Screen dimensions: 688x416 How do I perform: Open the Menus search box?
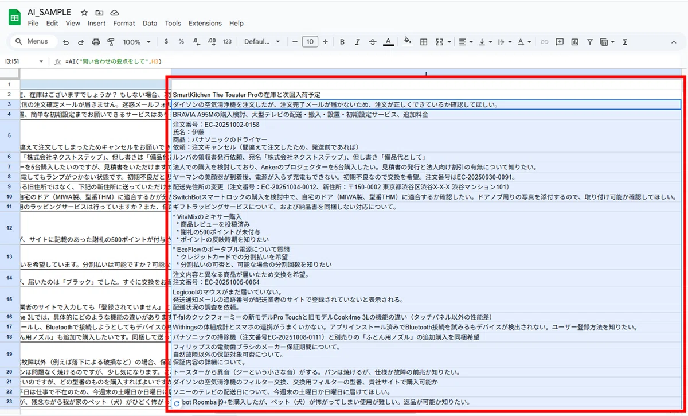[33, 42]
